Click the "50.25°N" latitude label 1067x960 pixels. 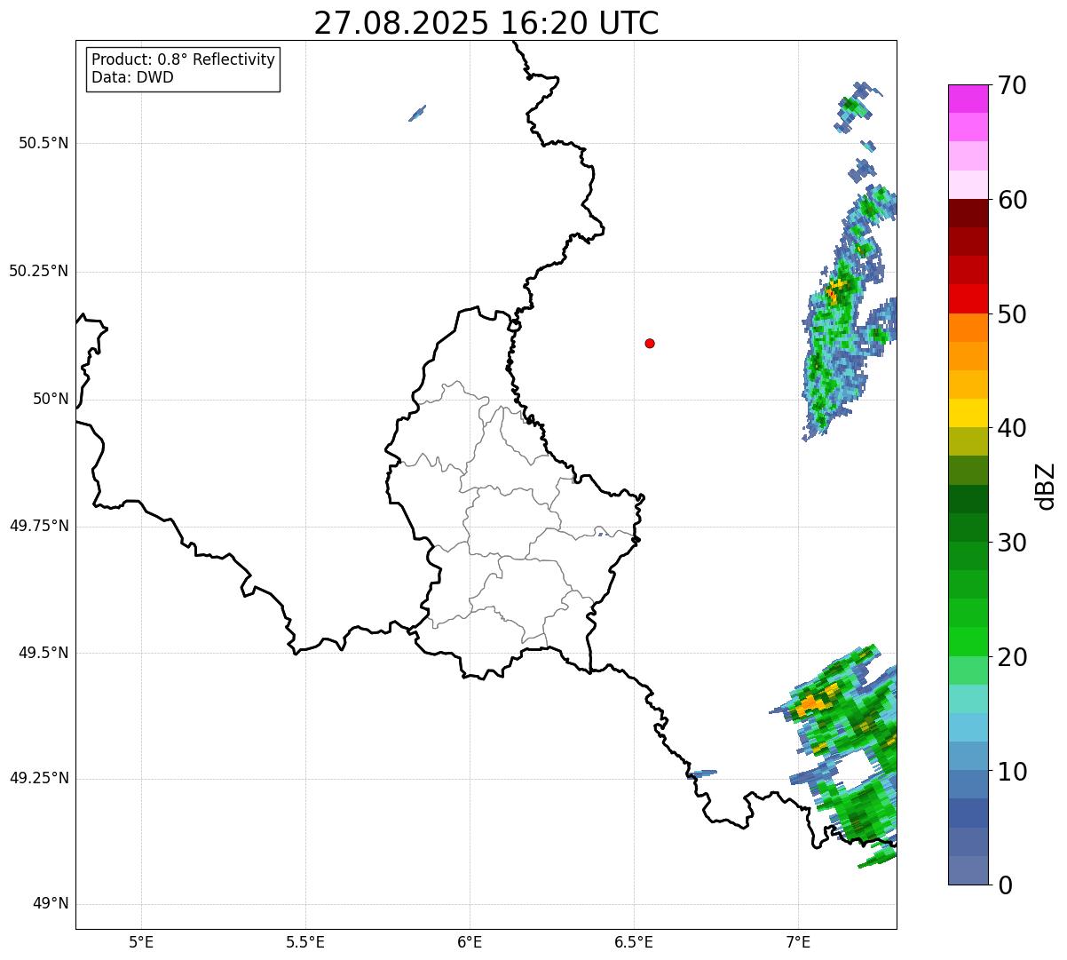click(39, 271)
